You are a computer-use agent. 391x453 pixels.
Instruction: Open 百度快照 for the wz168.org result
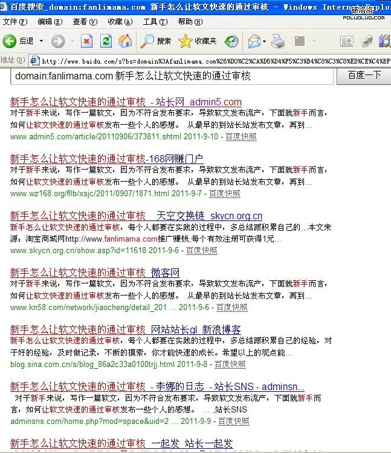225,193
